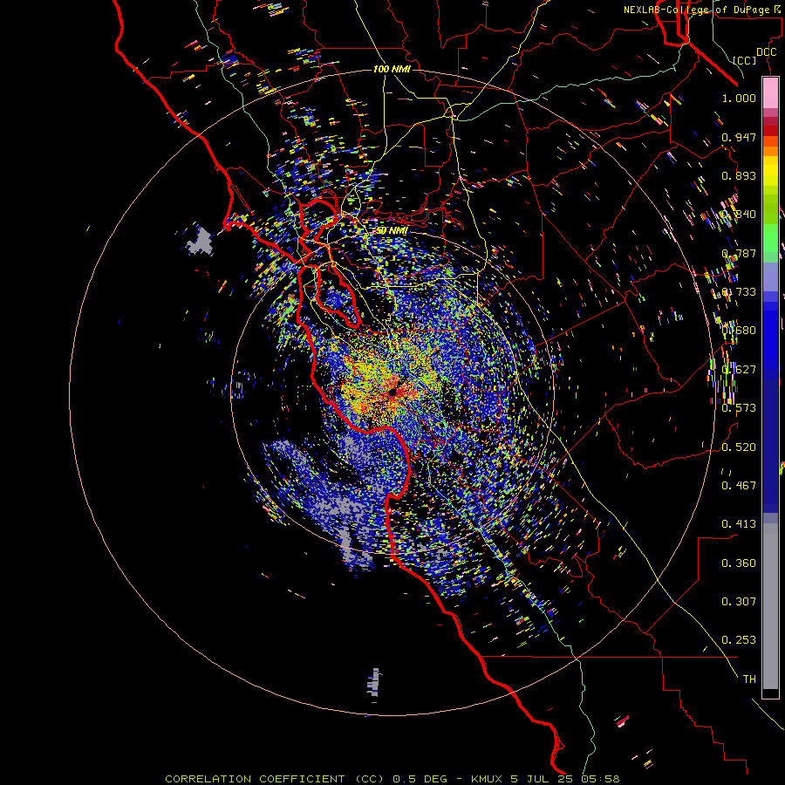
Task: Click the CORRELATION COEFFICIENT caption text
Action: pyautogui.click(x=255, y=779)
